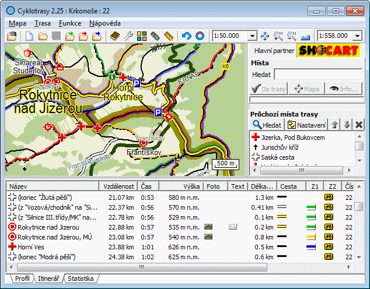Delete the waypoint with the X button
The width and height of the screenshot is (370, 289).
[x=359, y=125]
